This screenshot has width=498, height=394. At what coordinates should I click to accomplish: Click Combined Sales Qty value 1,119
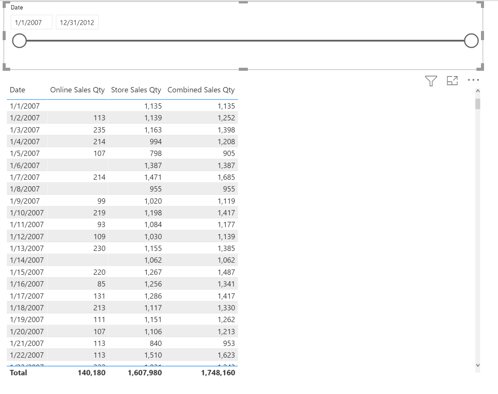tap(226, 201)
